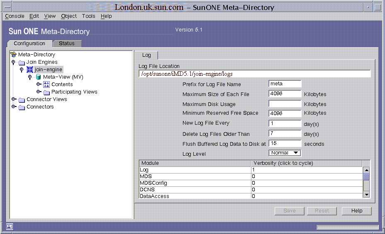Select the Configuration tab
Image resolution: width=385 pixels, height=234 pixels.
[29, 43]
